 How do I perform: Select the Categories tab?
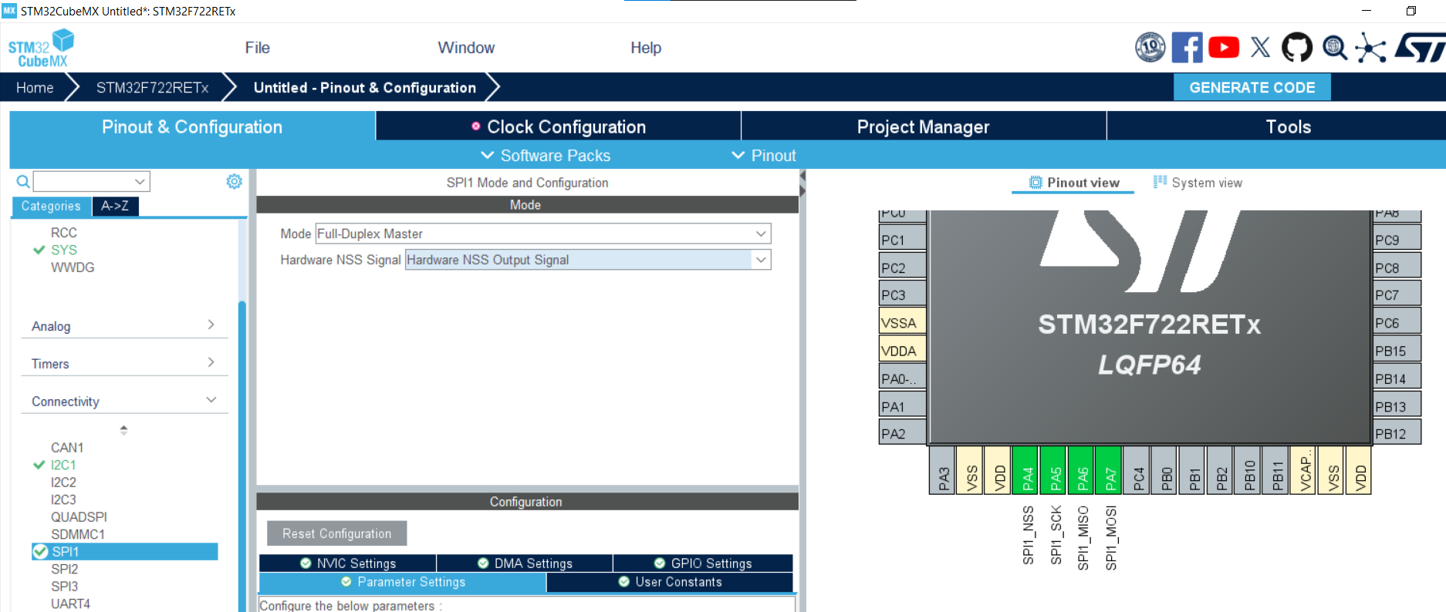(51, 206)
